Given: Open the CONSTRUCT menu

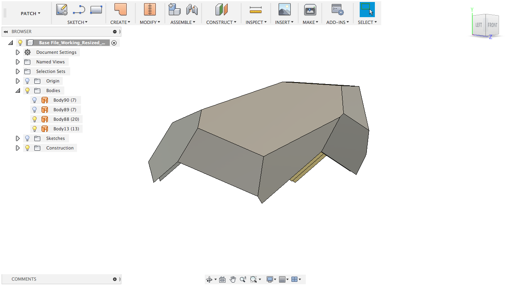Looking at the screenshot, I should click(x=221, y=22).
